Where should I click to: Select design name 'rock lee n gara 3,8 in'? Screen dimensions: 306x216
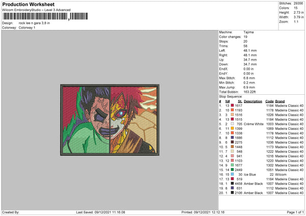[x=34, y=23]
